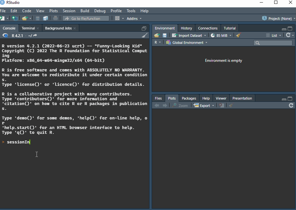Switch to the Connections tab
Viewport: 296px width, 210px height.
208,28
